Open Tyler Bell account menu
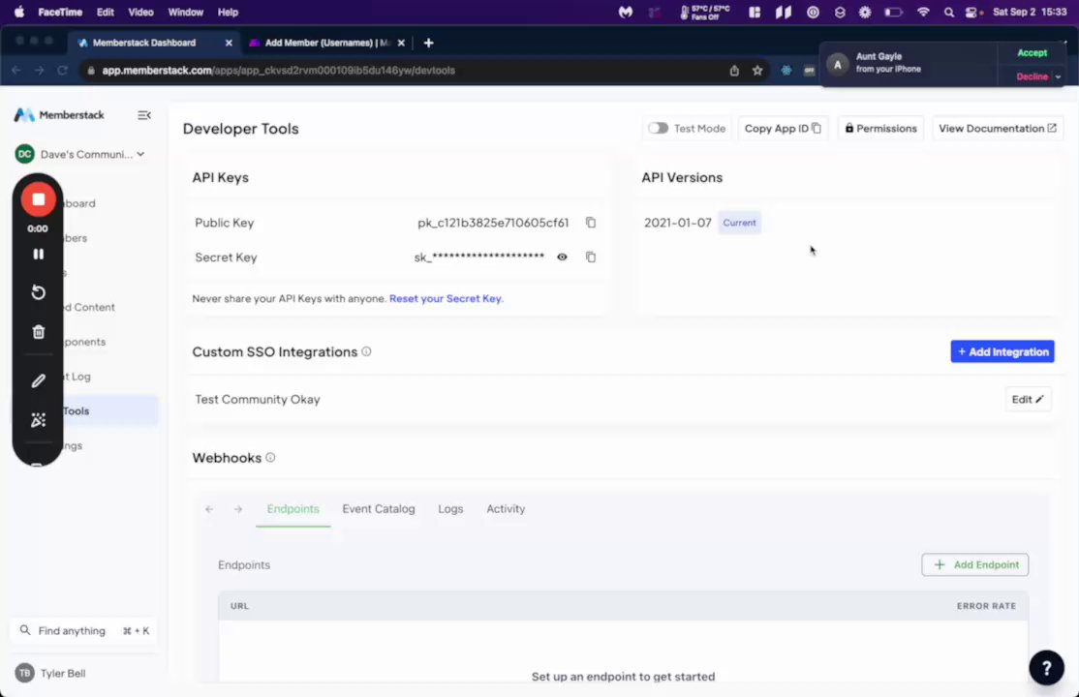This screenshot has height=697, width=1079. (51, 673)
